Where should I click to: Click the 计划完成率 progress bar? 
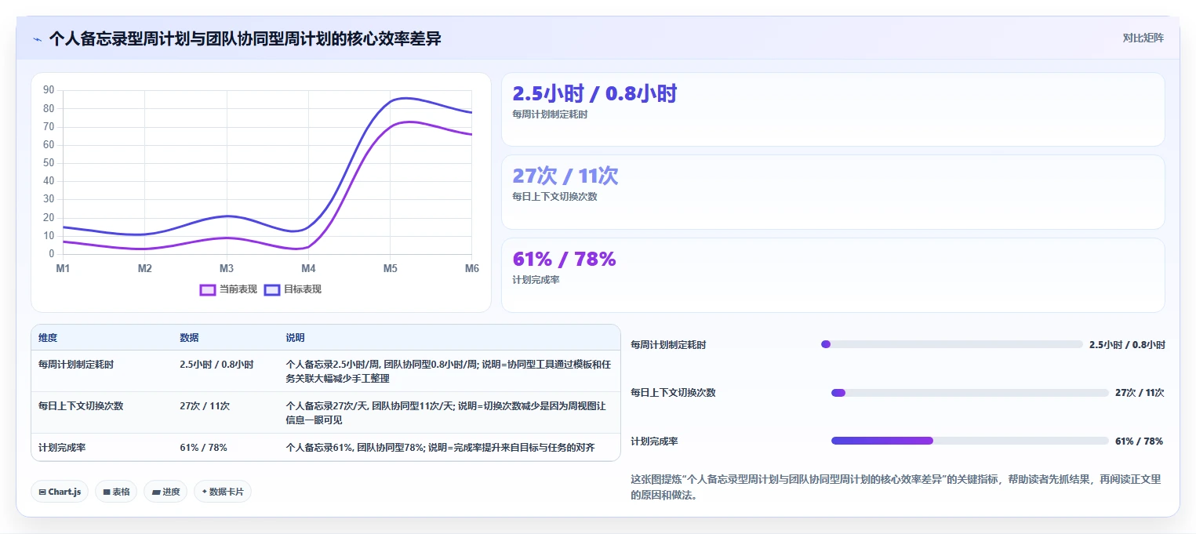click(969, 441)
